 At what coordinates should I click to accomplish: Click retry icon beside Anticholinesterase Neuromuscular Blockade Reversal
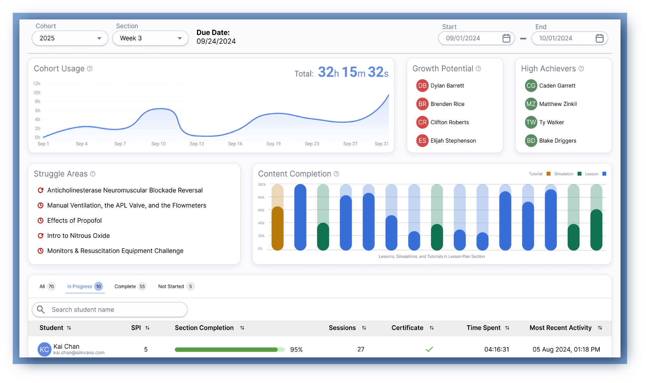point(40,190)
